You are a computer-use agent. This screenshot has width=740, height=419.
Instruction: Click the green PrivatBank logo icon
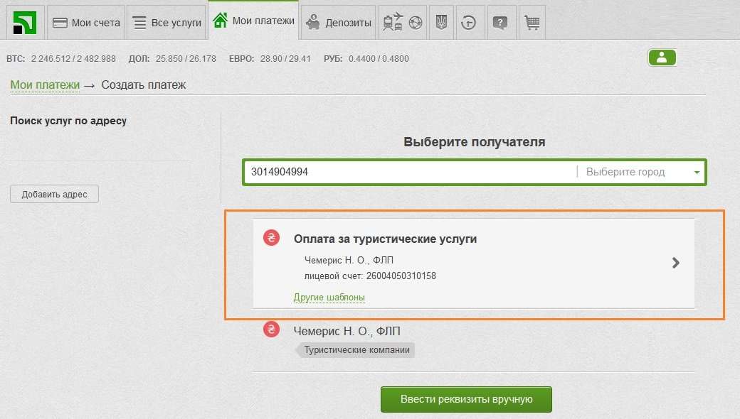coord(25,23)
